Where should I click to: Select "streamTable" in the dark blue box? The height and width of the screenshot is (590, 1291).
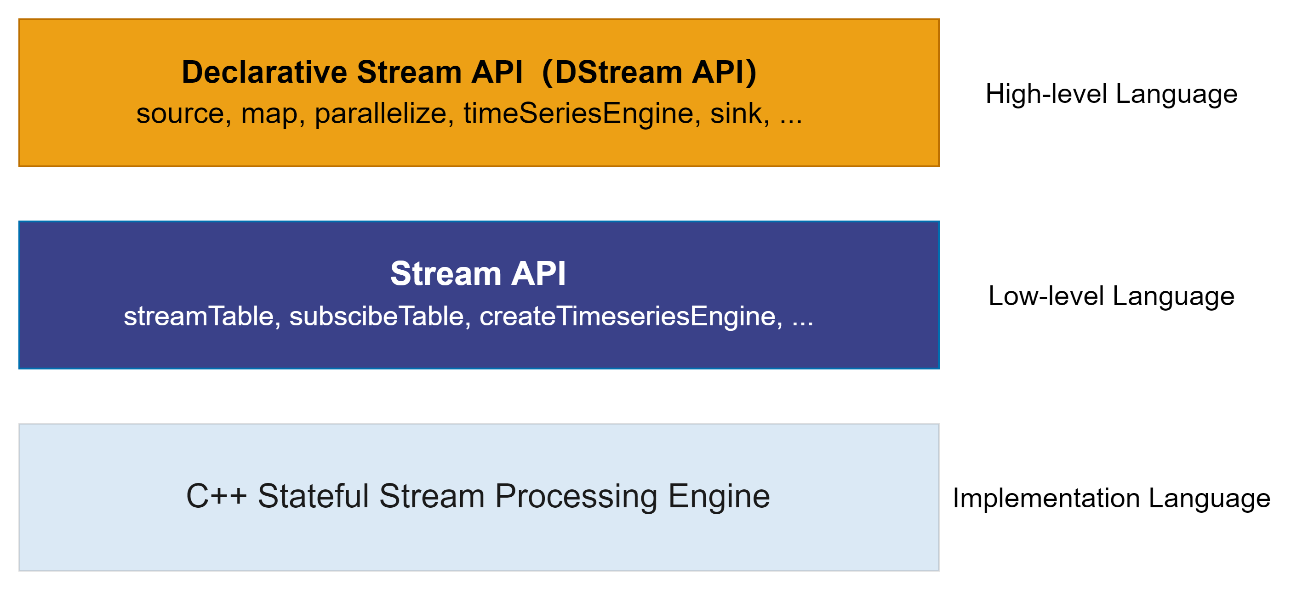point(199,317)
